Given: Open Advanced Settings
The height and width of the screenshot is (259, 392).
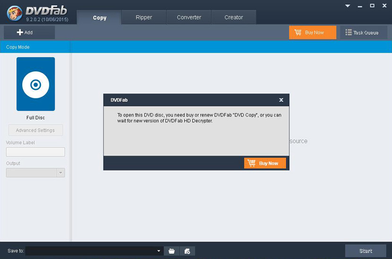Looking at the screenshot, I should pyautogui.click(x=35, y=130).
